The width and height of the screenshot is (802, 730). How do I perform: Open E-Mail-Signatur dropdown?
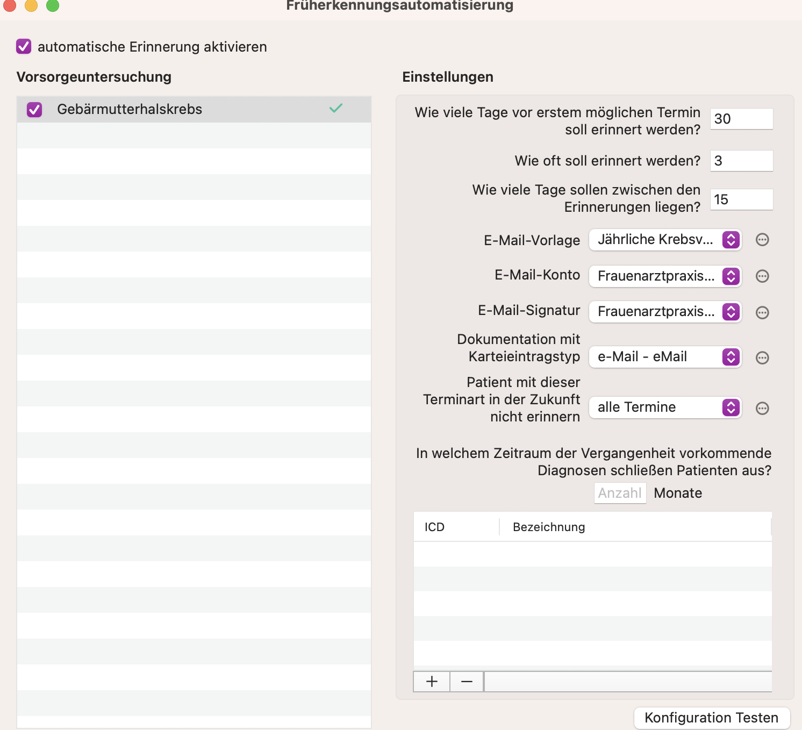[665, 312]
